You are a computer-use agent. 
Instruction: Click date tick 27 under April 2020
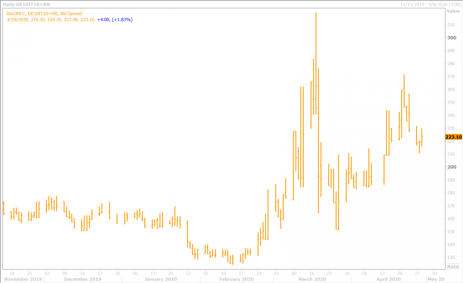pos(417,273)
